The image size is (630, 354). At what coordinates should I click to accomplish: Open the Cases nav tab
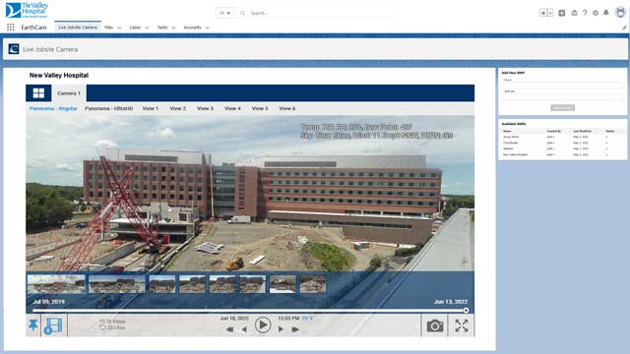point(135,28)
